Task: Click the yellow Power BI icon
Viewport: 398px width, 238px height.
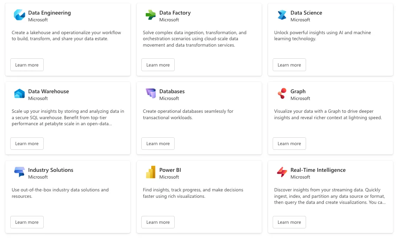Action: pyautogui.click(x=151, y=172)
